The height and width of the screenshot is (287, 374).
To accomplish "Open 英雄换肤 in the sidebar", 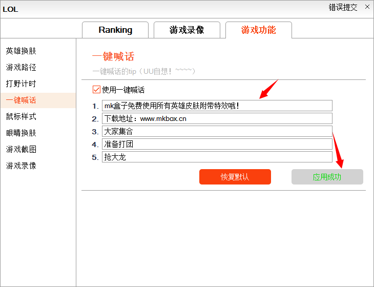I will (x=21, y=51).
